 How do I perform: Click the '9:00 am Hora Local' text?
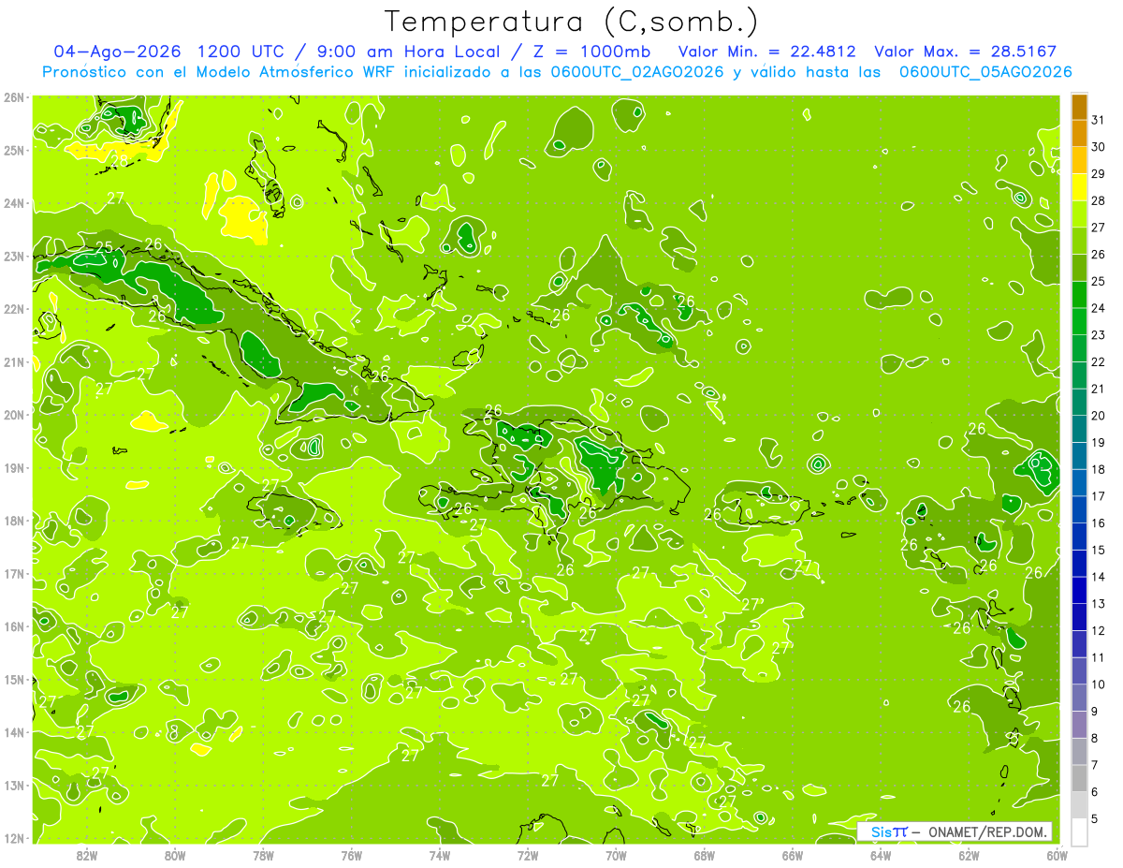coord(408,51)
